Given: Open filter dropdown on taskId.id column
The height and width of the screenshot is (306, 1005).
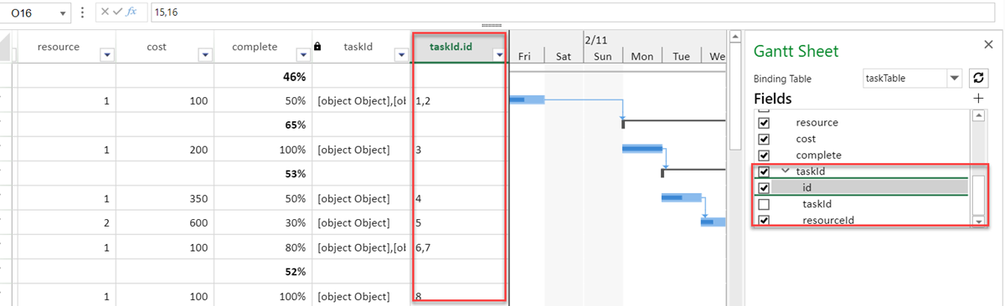Looking at the screenshot, I should pyautogui.click(x=499, y=54).
